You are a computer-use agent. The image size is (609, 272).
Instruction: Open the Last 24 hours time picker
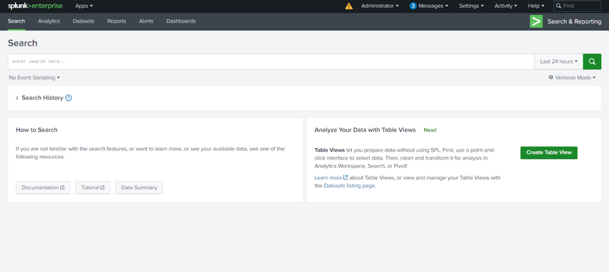point(558,62)
